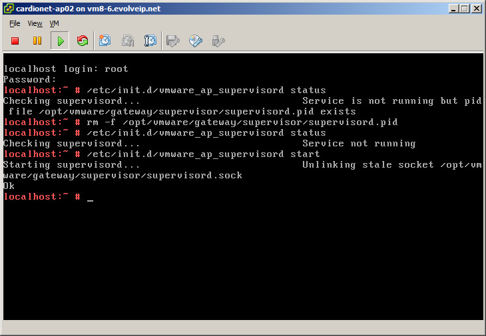Close the VM console window
Viewport: 486px width, 336px height.
point(477,8)
